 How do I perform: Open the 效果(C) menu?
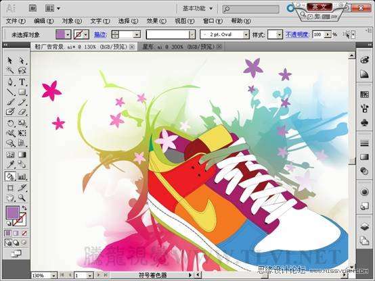[156, 21]
